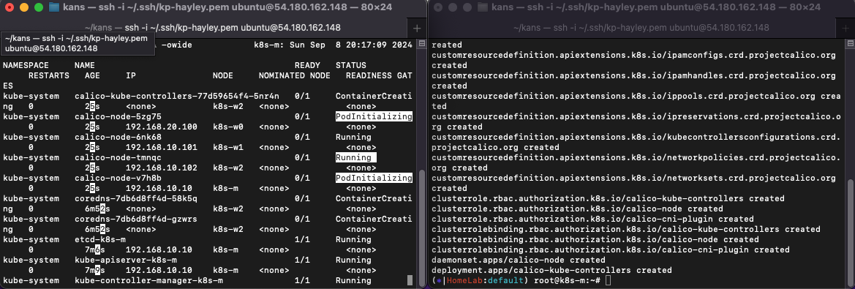Image resolution: width=855 pixels, height=289 pixels.
Task: Zoom the left terminal with green button
Action: [38, 7]
